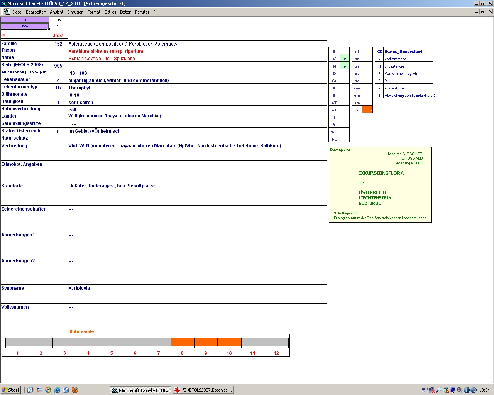Click the grey month 12 bar

click(277, 342)
